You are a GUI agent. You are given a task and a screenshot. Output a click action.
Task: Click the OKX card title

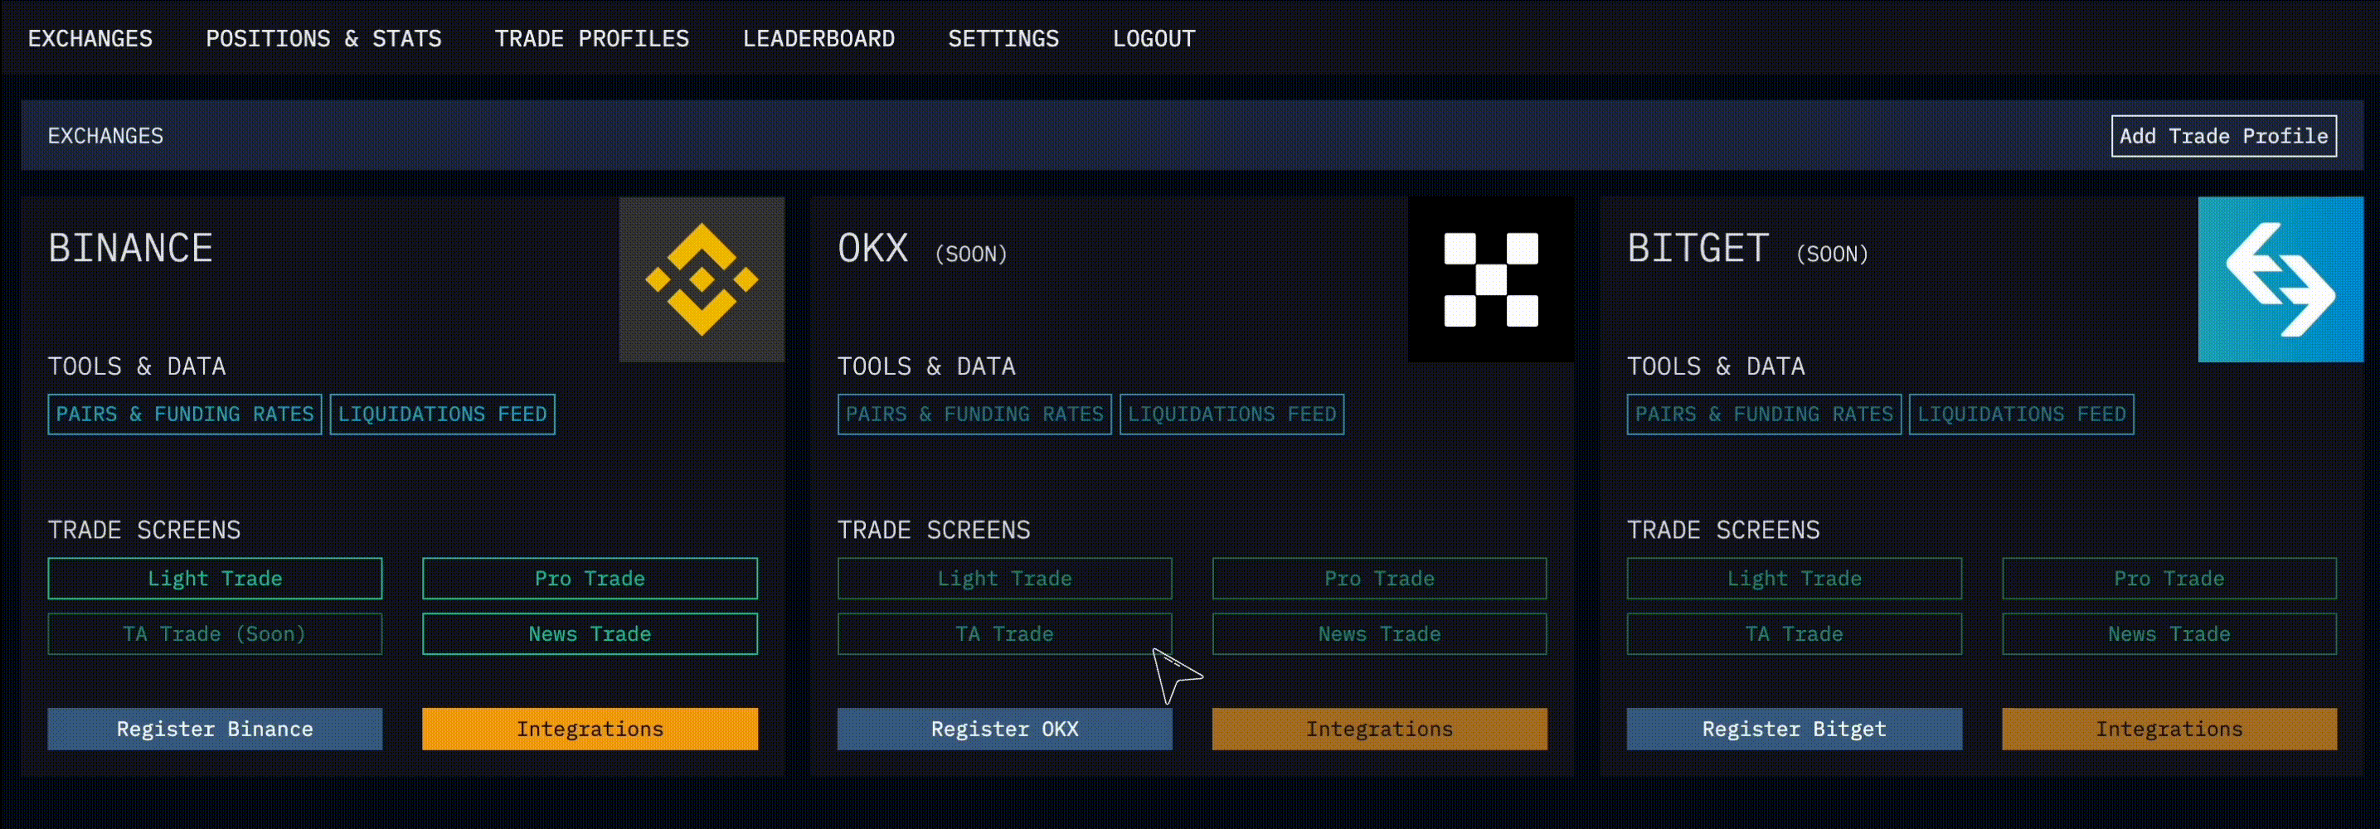click(873, 249)
